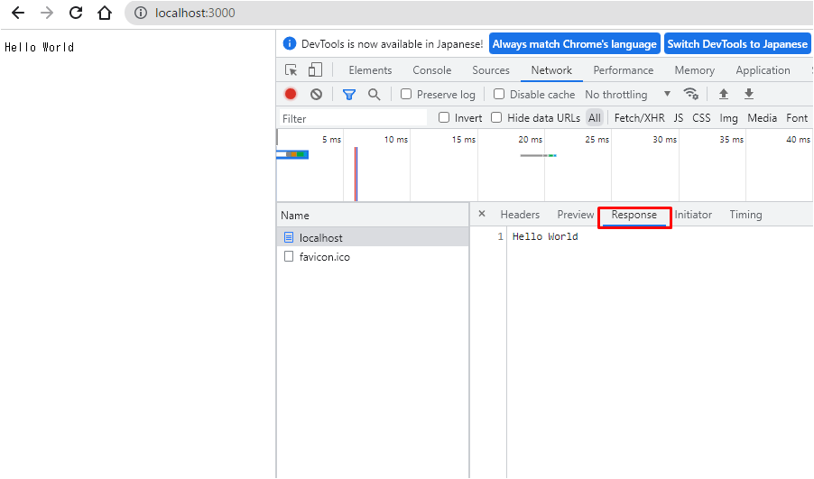This screenshot has width=814, height=479.
Task: Select the favicon.ico request row
Action: point(373,257)
